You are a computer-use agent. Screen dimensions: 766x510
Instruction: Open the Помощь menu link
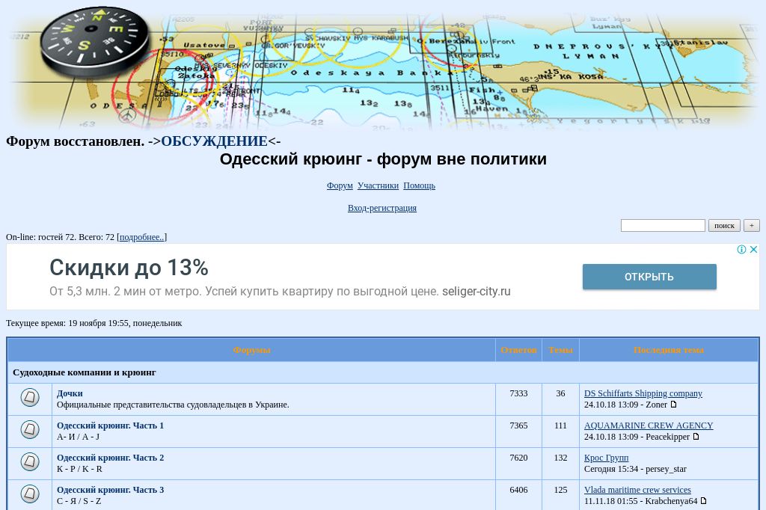[x=419, y=185]
